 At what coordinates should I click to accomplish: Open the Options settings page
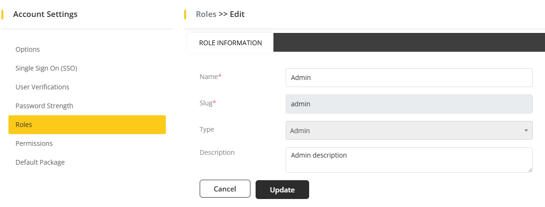coord(28,49)
